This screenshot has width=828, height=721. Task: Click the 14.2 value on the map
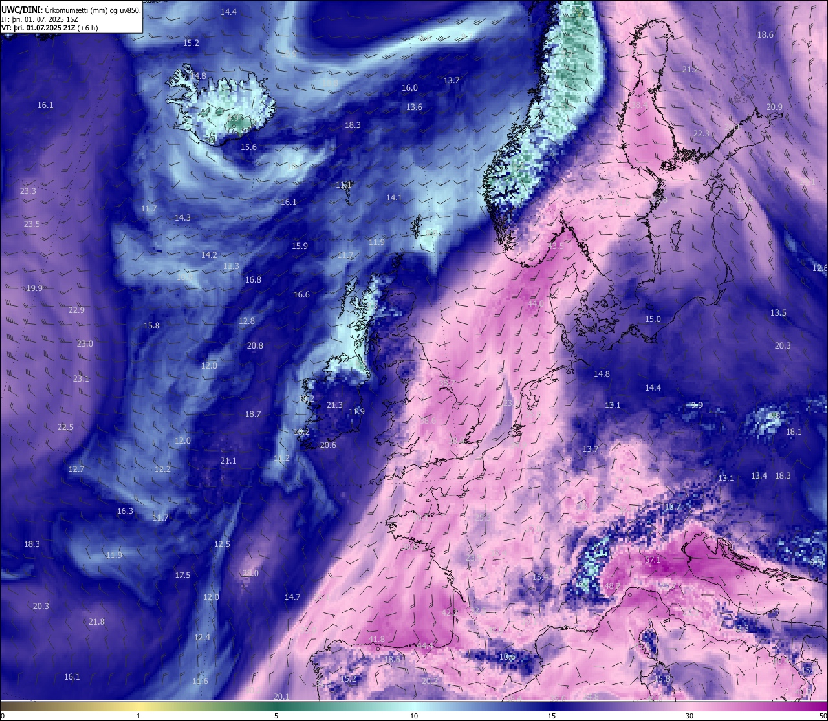click(x=209, y=255)
